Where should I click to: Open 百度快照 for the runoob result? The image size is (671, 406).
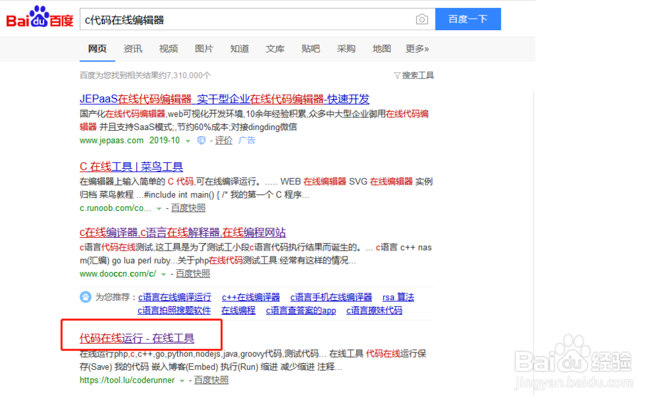pyautogui.click(x=189, y=208)
